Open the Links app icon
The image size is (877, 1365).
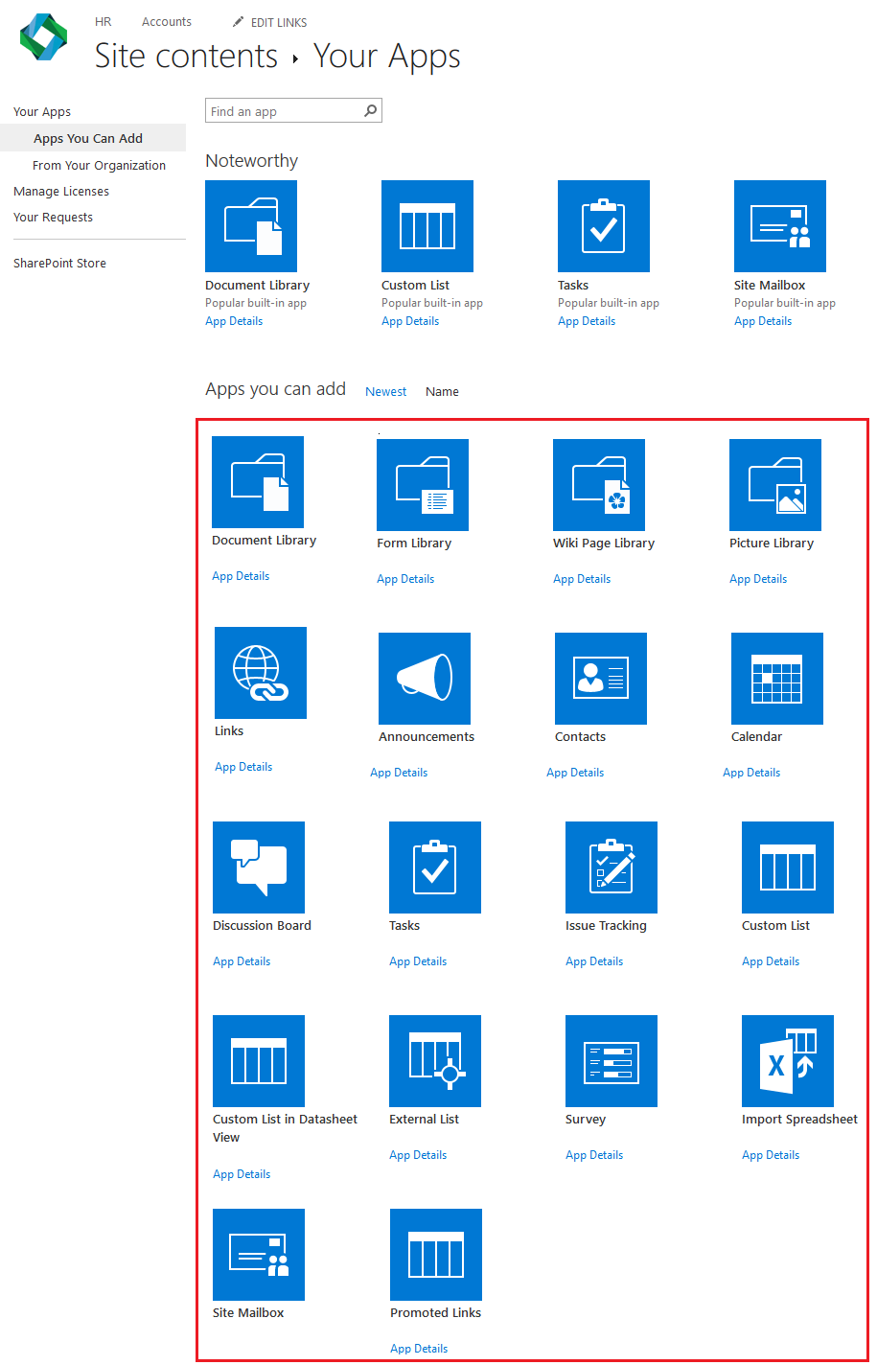pyautogui.click(x=260, y=673)
